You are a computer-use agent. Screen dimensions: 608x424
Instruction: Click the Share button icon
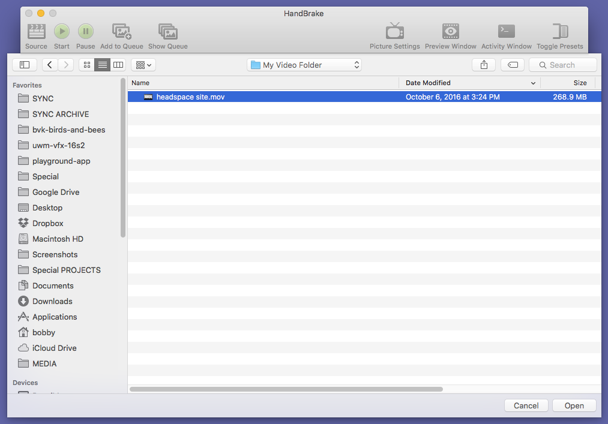484,65
